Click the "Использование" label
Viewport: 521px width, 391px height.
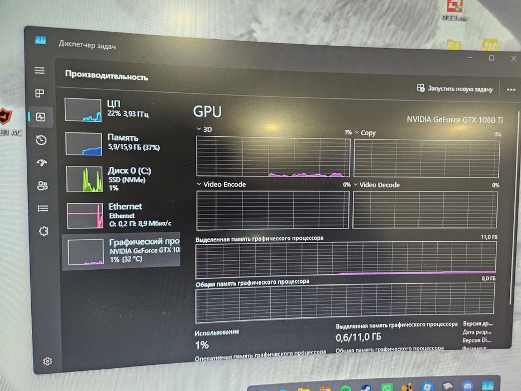pos(217,332)
